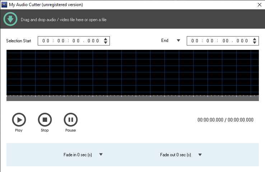This screenshot has height=172, width=265.
Task: Increase Selection Start time with up arrow
Action: pyautogui.click(x=106, y=39)
